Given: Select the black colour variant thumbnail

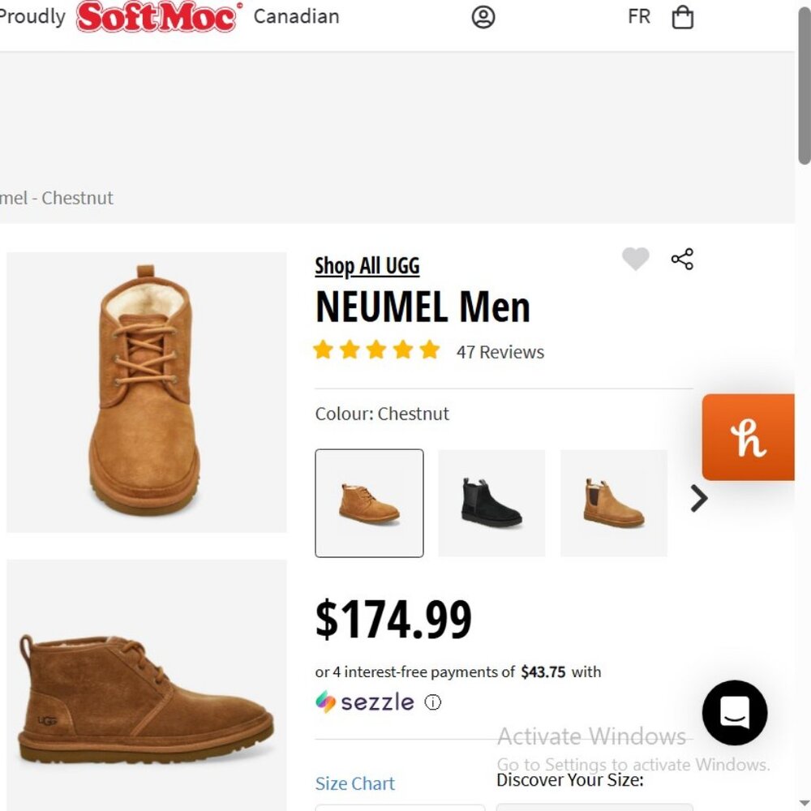Looking at the screenshot, I should click(491, 503).
